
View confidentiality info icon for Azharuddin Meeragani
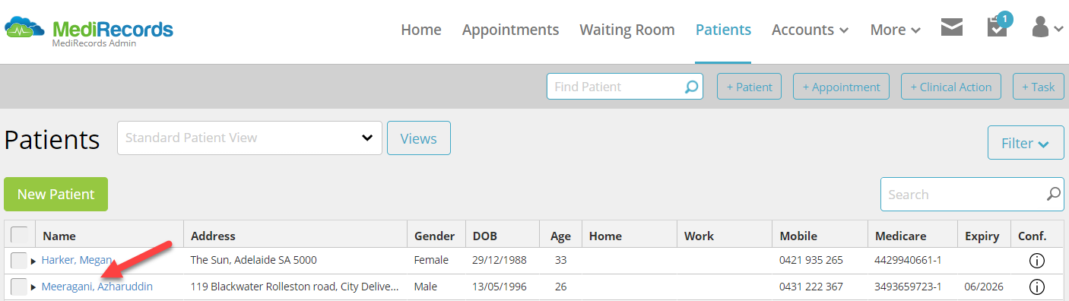1036,287
